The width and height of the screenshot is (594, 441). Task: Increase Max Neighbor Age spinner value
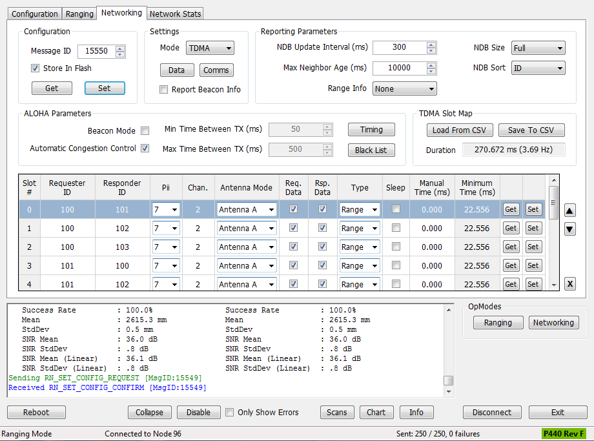(x=431, y=65)
